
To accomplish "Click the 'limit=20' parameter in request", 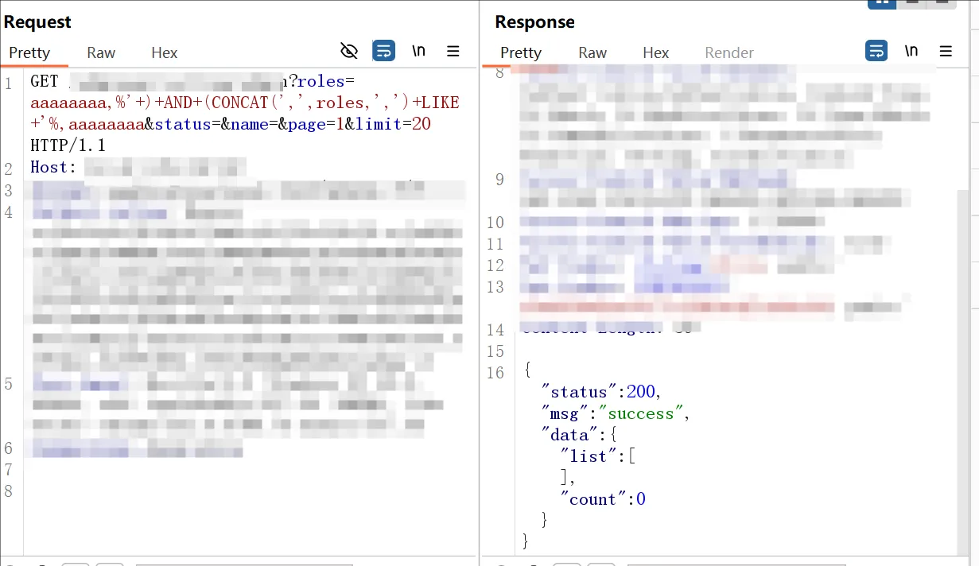I will [393, 125].
